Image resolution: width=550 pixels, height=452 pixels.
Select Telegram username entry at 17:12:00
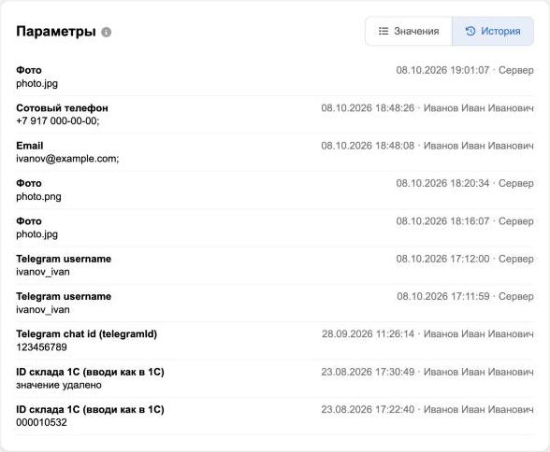pyautogui.click(x=275, y=265)
